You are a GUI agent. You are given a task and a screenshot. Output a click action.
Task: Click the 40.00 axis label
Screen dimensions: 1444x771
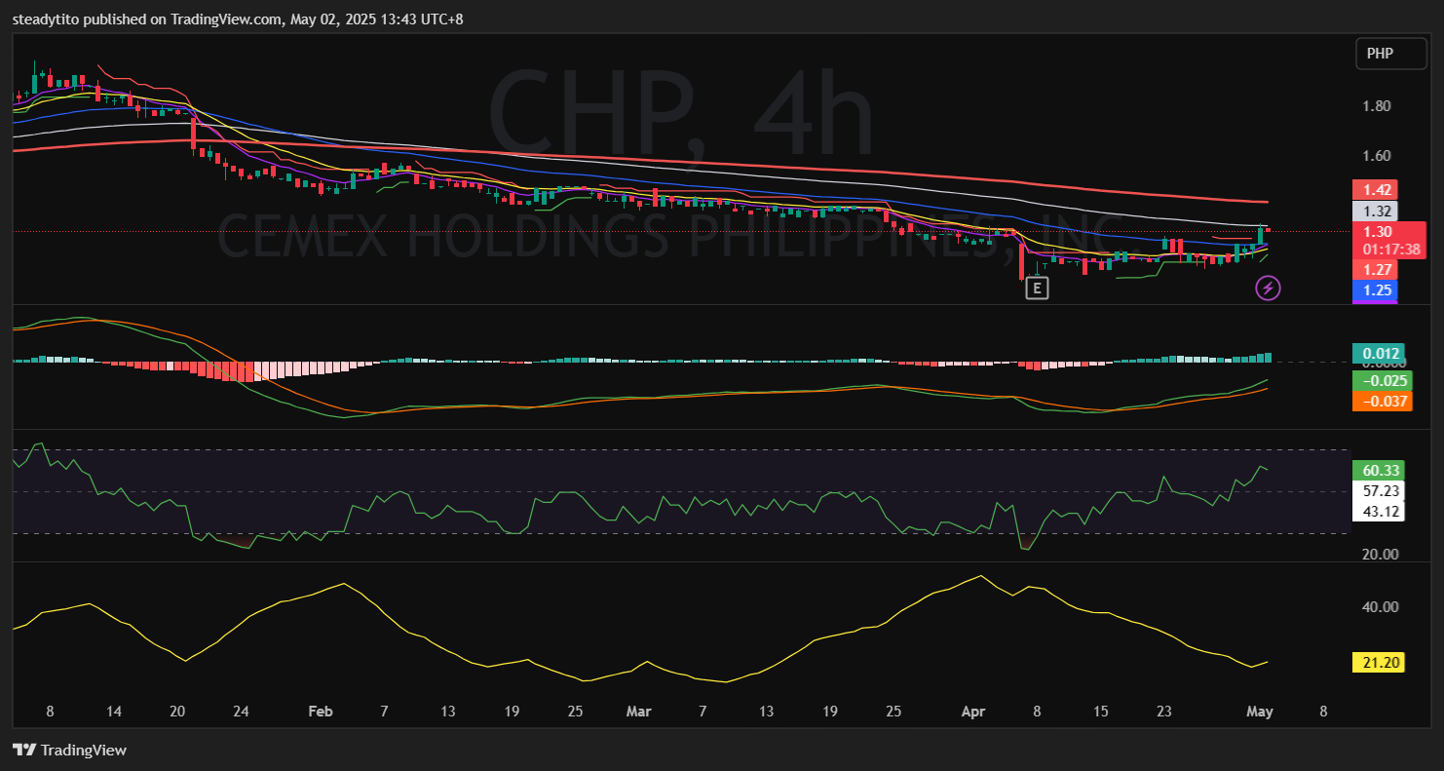tap(1381, 606)
